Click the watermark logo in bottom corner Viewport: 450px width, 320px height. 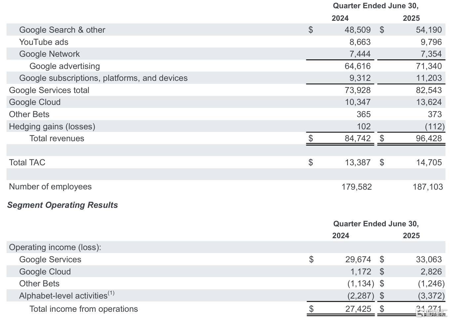click(431, 312)
